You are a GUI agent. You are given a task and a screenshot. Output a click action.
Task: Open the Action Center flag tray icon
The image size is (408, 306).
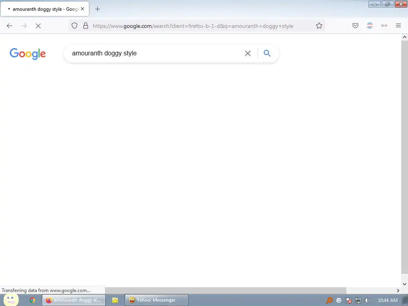(x=348, y=300)
